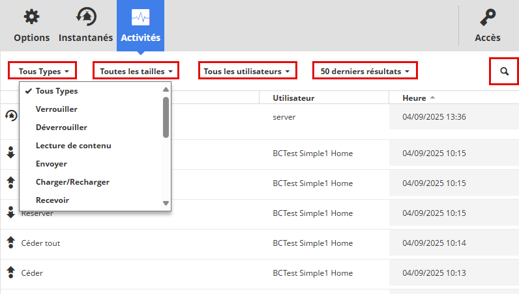The image size is (519, 294).
Task: Open the Tous les utilisateurs dropdown
Action: (247, 71)
